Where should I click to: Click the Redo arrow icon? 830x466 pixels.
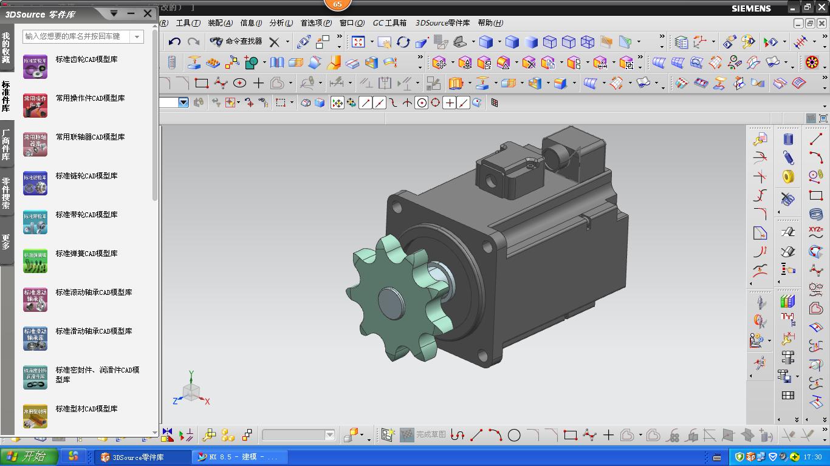[194, 42]
